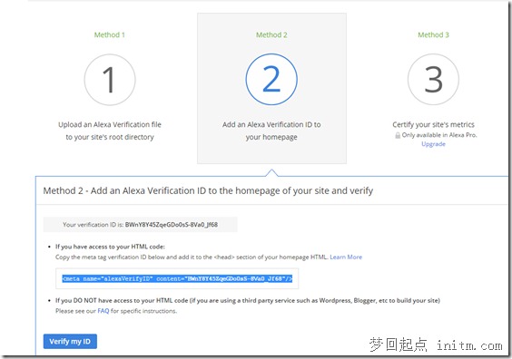Viewport: 512px width, 359px height.
Task: Click Add an Alexa Verification ID description
Action: click(x=271, y=131)
